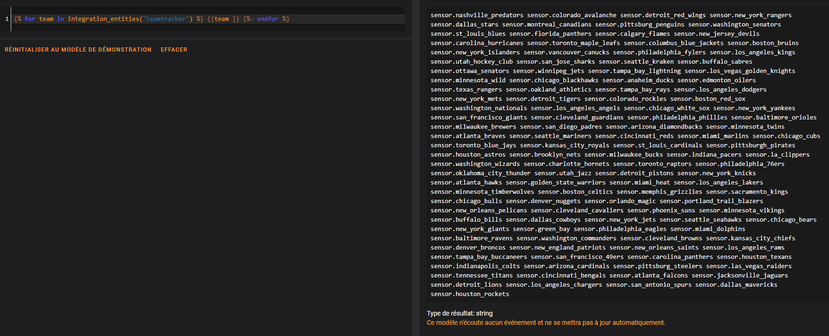Click inside the template code editor line
This screenshot has width=829, height=336.
click(344, 19)
